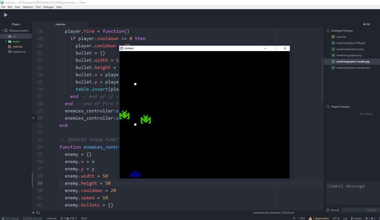Open the Selection menu
The image size is (380, 220).
click(28, 7)
